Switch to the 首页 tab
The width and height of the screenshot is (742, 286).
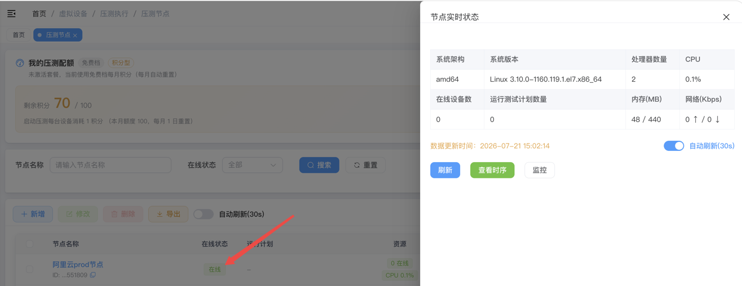[x=19, y=35]
